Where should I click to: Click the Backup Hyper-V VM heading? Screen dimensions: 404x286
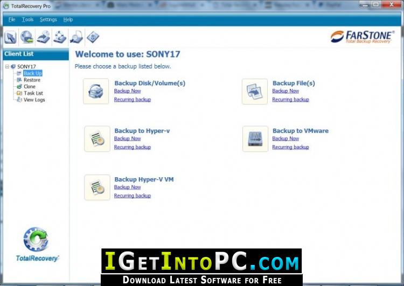[144, 179]
